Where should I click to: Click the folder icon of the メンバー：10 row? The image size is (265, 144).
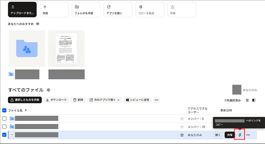pos(12,126)
